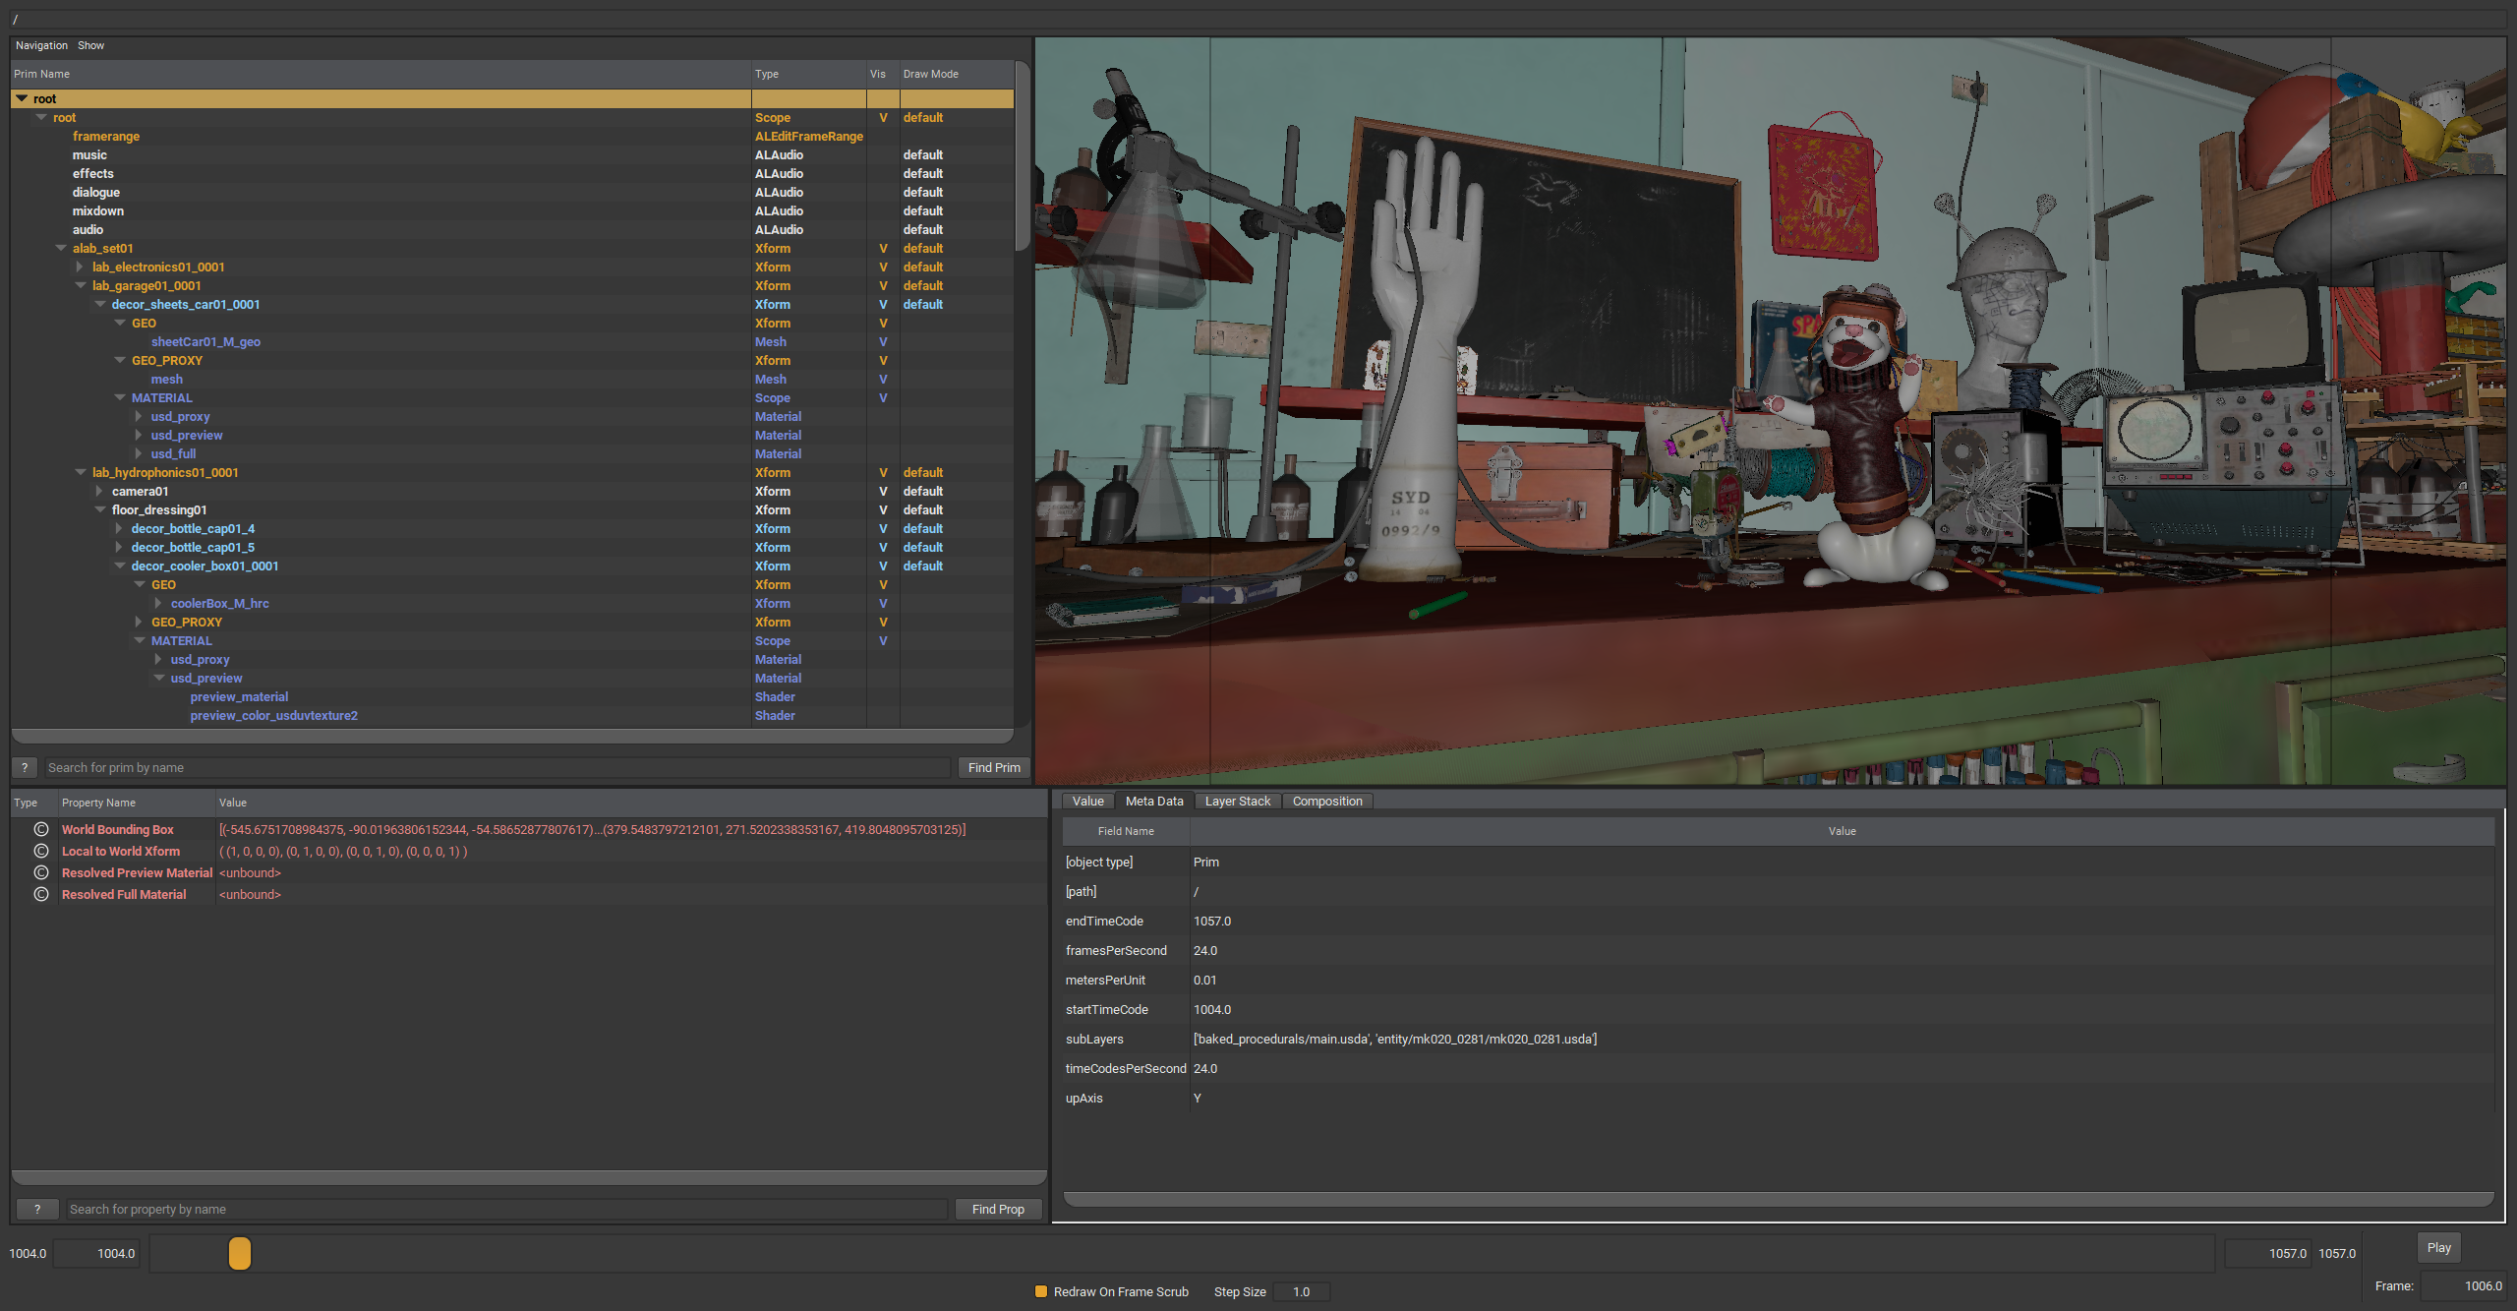Click the prim search help question mark button
The width and height of the screenshot is (2517, 1311).
pyautogui.click(x=25, y=767)
